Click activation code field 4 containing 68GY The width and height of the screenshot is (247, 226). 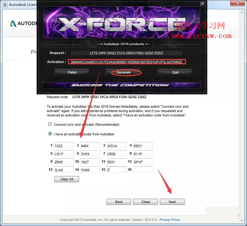[x=143, y=146]
